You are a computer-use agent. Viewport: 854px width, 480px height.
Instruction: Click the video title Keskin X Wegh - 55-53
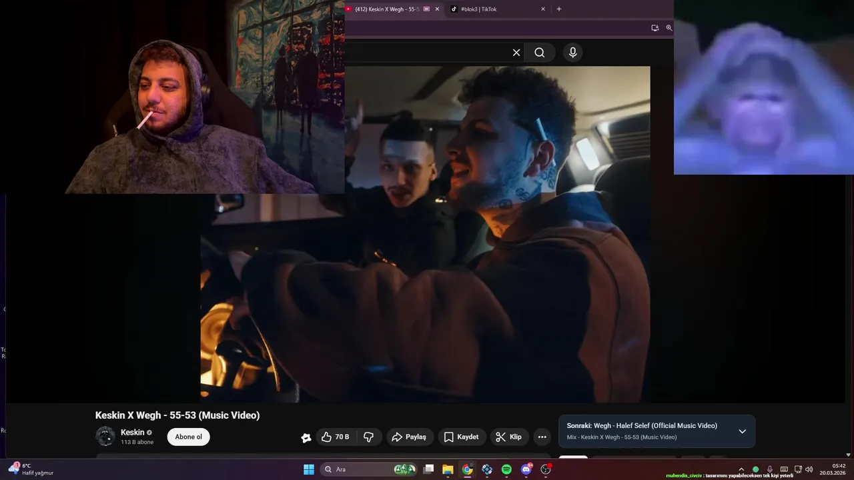click(177, 415)
